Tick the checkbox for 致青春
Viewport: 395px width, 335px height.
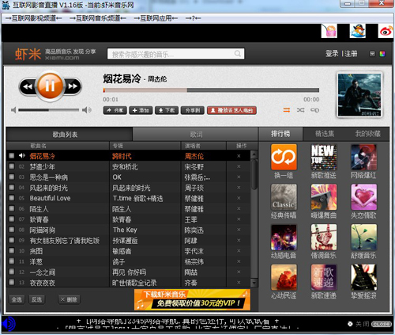point(12,219)
